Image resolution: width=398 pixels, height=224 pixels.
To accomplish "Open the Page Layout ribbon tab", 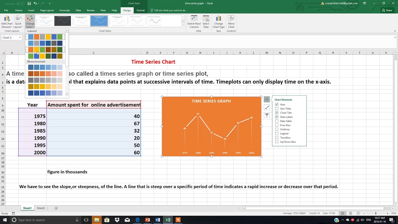I will (x=47, y=10).
